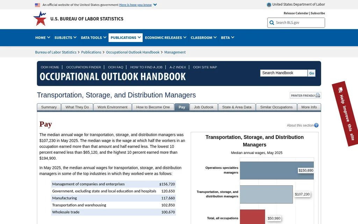Open the OOH SITE MAP link
Image resolution: width=358 pixels, height=224 pixels.
pyautogui.click(x=205, y=67)
